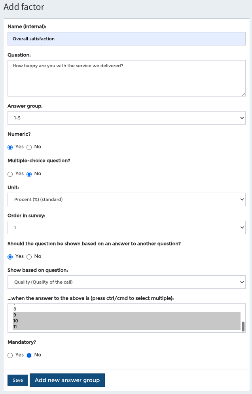The image size is (252, 394).
Task: Select Yes for Numeric
Action: [10, 147]
